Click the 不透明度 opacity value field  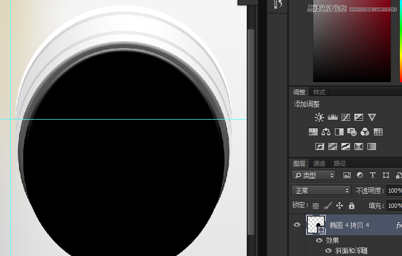coord(394,191)
